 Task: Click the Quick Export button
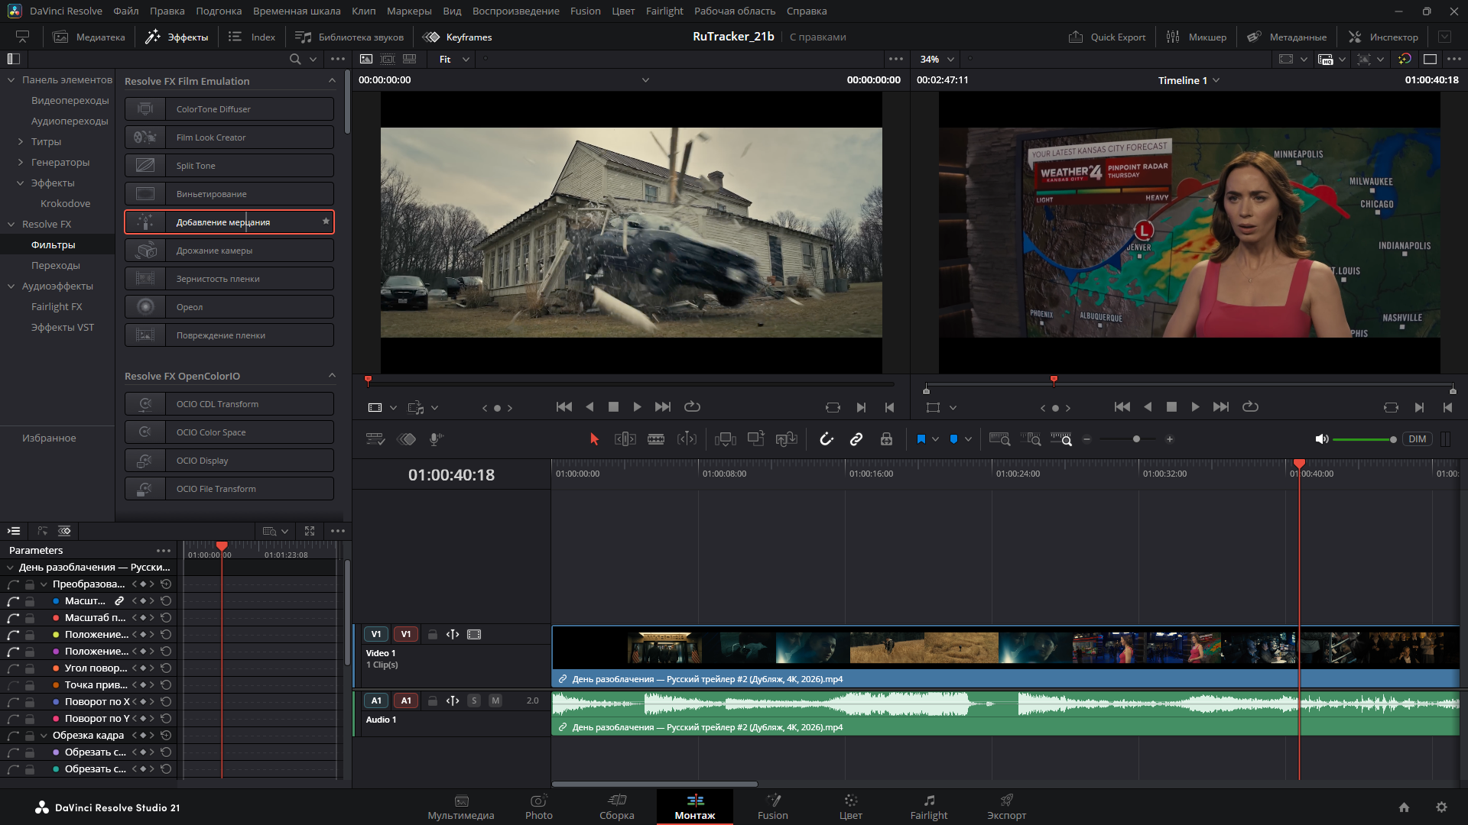click(x=1107, y=37)
